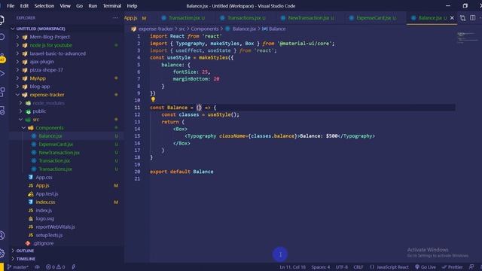Expand the ajax-plugin folder
The width and height of the screenshot is (482, 271).
[x=42, y=62]
